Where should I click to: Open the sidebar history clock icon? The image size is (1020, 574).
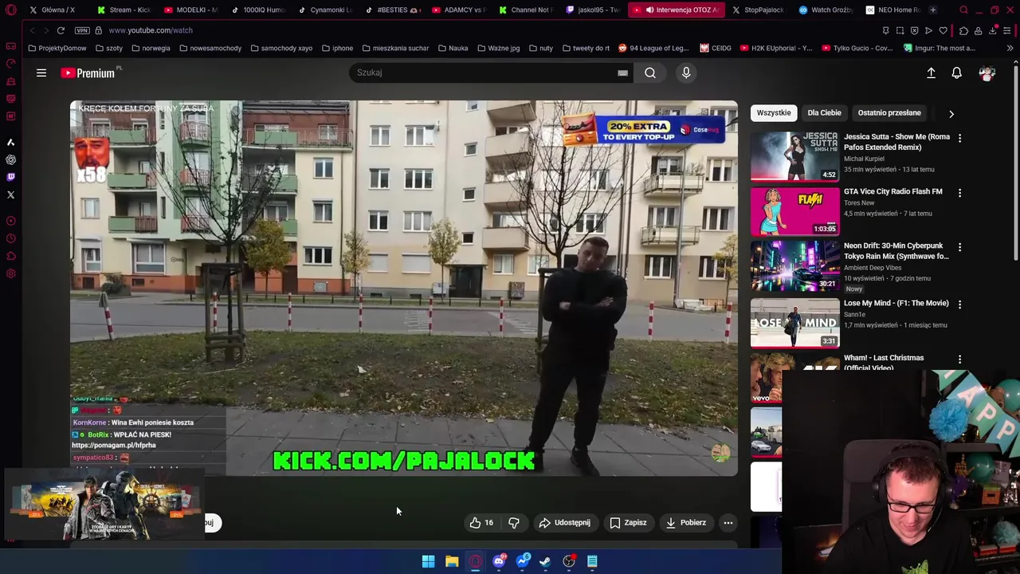coord(10,238)
